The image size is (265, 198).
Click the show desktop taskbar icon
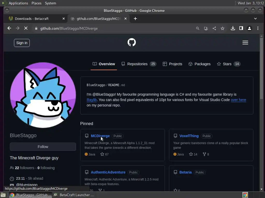tap(3, 195)
